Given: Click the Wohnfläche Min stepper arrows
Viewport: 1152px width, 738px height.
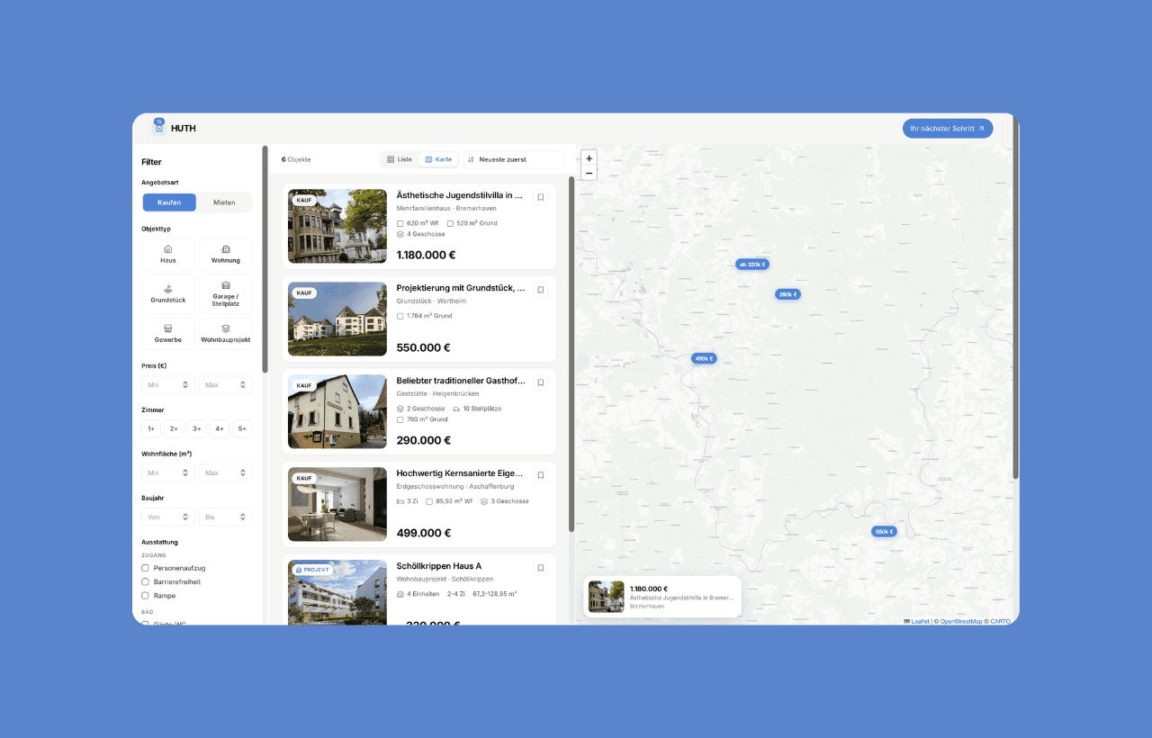Looking at the screenshot, I should [x=185, y=472].
